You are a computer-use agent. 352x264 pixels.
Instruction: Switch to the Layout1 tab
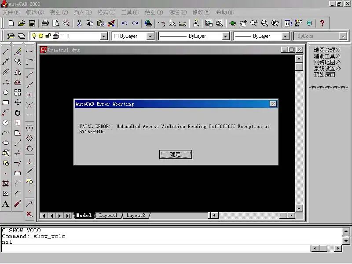(x=108, y=216)
